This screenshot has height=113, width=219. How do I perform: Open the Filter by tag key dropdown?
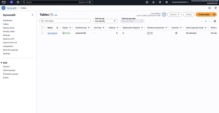click(x=105, y=21)
